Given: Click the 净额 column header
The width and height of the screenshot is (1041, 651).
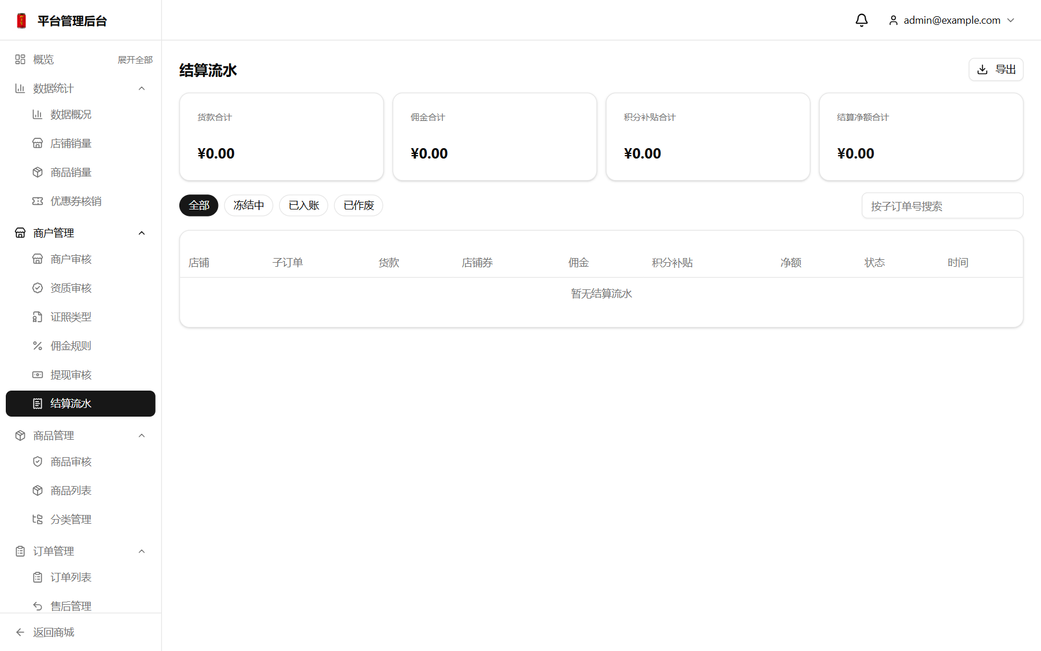Looking at the screenshot, I should pos(791,263).
